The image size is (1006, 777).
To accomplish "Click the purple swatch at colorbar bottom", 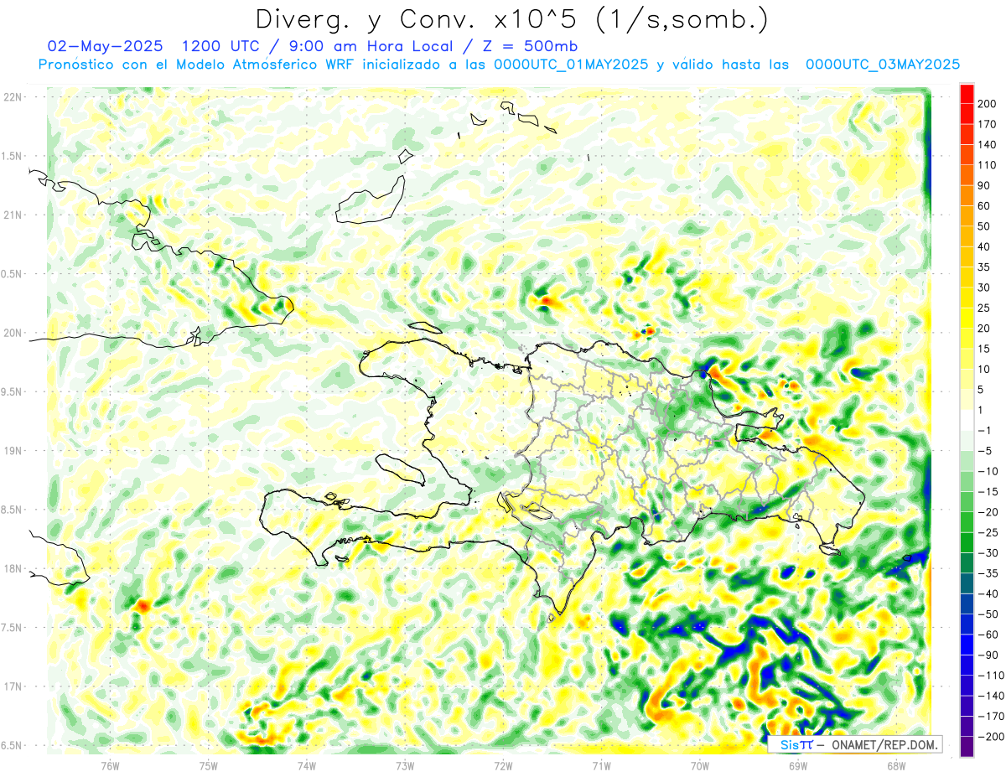I will (x=967, y=747).
